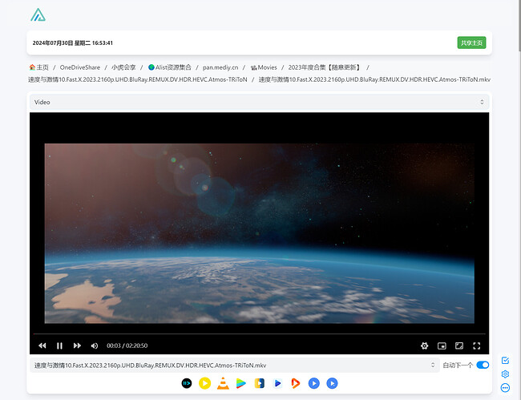Open video in Omni player icon
The width and height of the screenshot is (521, 400).
coord(260,383)
